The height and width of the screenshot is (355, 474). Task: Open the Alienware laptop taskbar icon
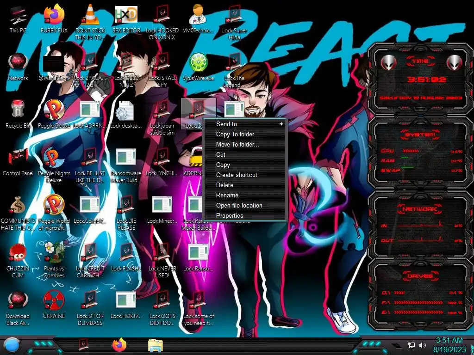point(83,345)
